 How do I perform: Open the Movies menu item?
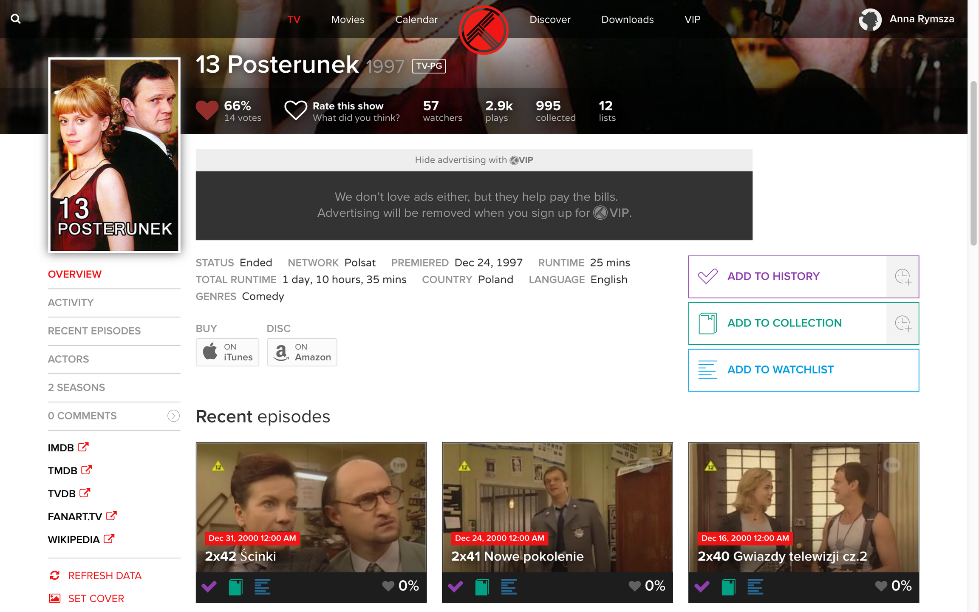(x=348, y=20)
